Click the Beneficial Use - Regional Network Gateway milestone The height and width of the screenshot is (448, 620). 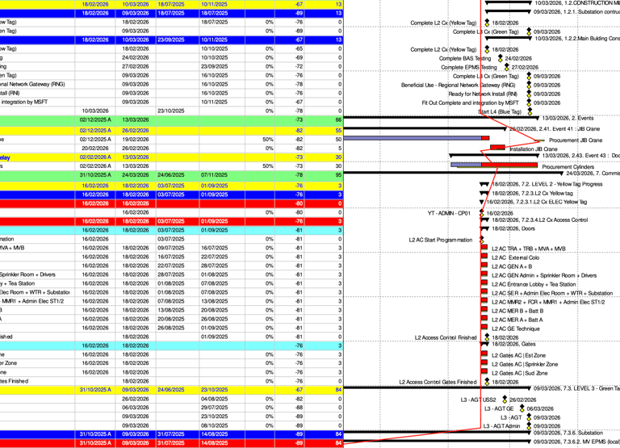(x=529, y=85)
